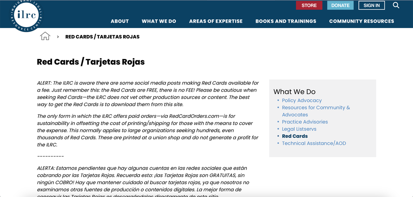The height and width of the screenshot is (197, 413).
Task: Go to Practice Advisories in sidebar
Action: [x=305, y=122]
